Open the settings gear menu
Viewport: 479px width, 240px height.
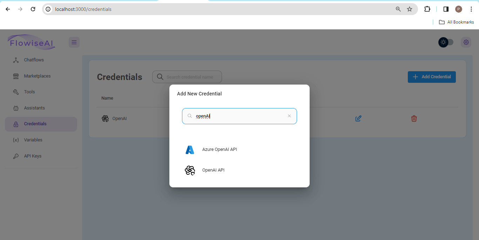click(466, 42)
